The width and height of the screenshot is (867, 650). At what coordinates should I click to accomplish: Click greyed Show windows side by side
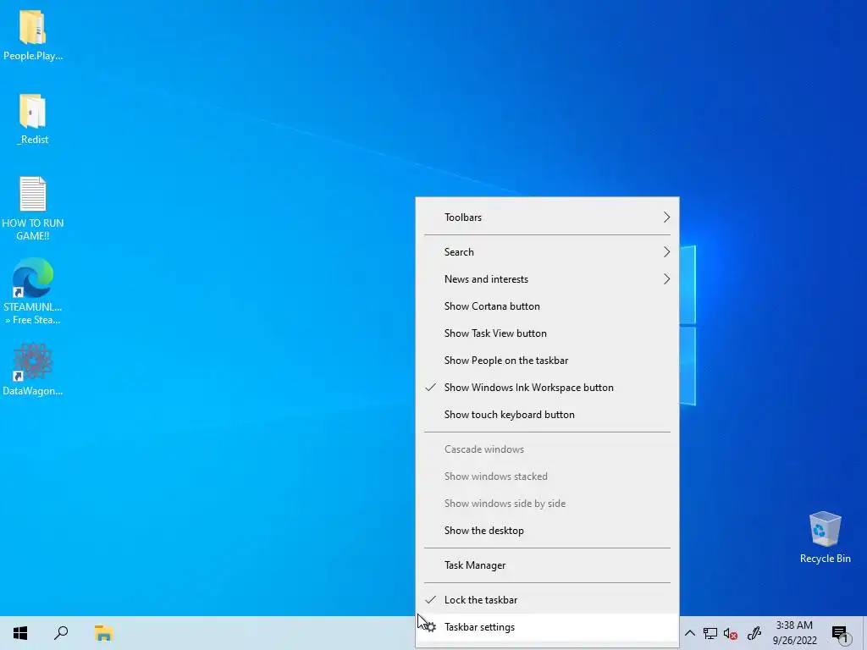click(x=547, y=504)
